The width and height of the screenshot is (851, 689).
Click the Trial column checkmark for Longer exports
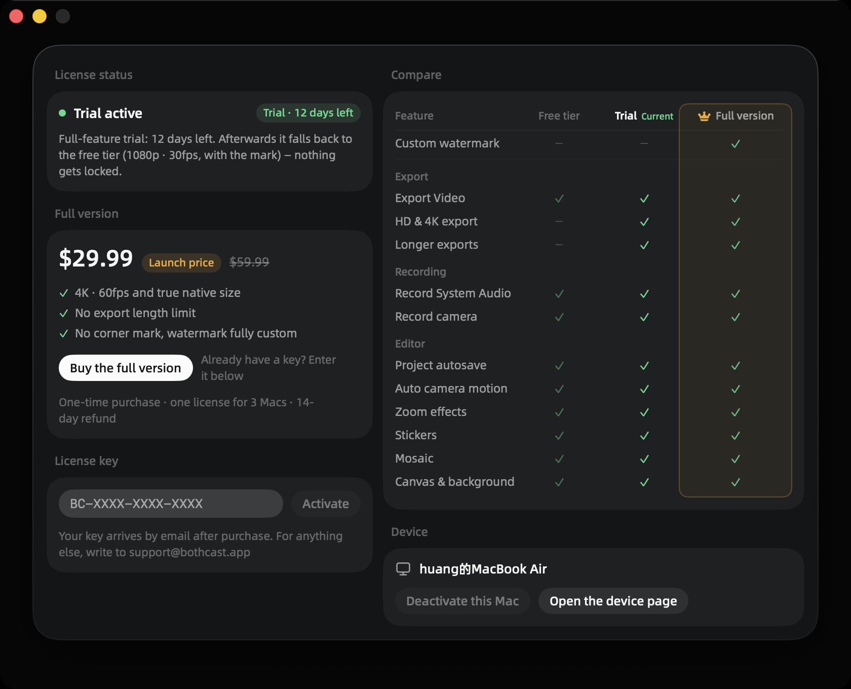click(644, 245)
